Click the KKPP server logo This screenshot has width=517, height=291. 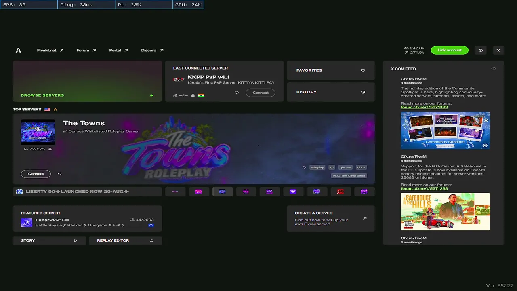[179, 79]
